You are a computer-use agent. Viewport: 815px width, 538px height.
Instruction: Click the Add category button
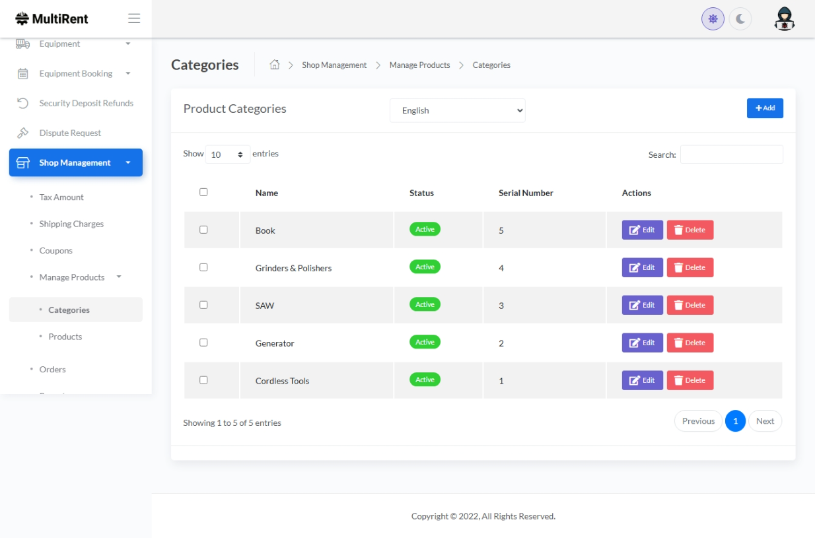coord(765,108)
